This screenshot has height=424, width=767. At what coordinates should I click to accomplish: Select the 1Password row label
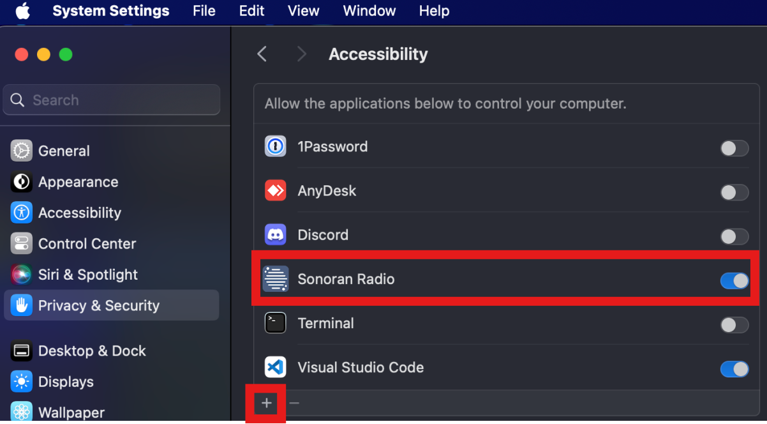pos(332,146)
